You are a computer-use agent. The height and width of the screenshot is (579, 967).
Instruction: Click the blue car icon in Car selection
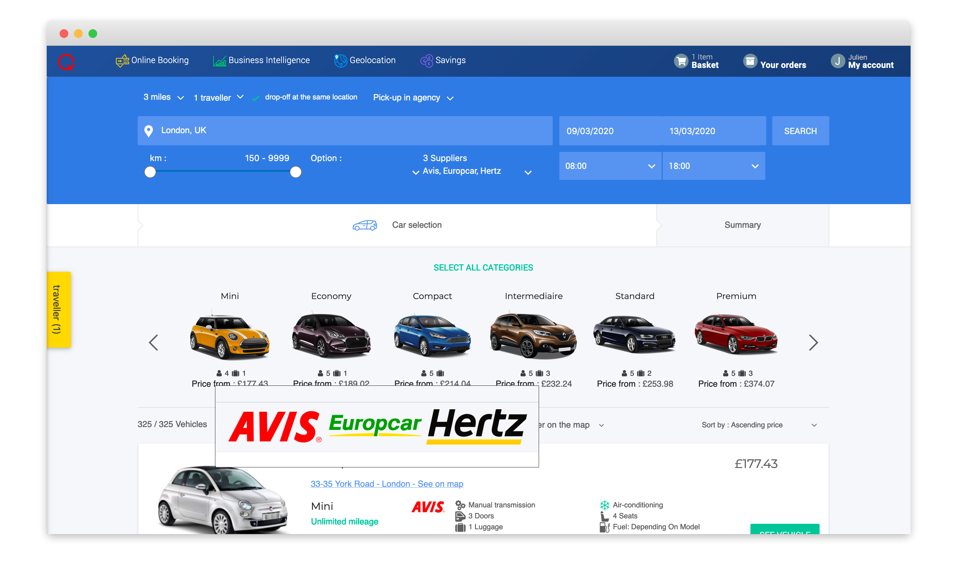pos(365,225)
